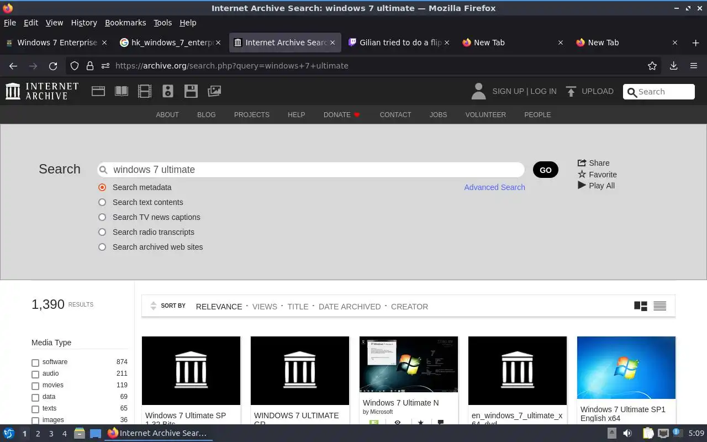Open the Internet Archive home logo
This screenshot has height=442, width=707.
(x=42, y=91)
